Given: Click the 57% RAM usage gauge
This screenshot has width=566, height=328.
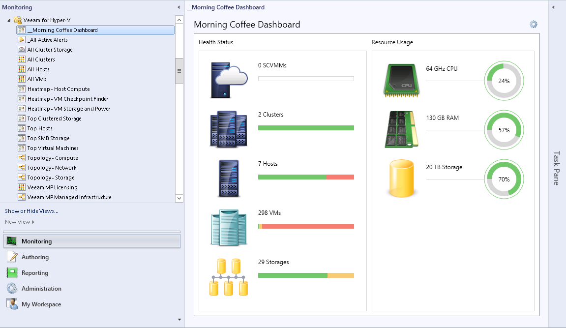Looking at the screenshot, I should (504, 130).
